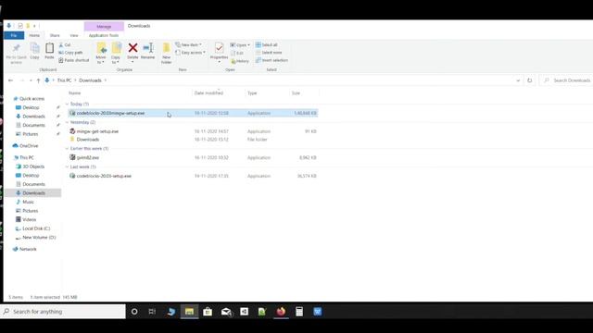Open Calculator from the taskbar

(299, 312)
